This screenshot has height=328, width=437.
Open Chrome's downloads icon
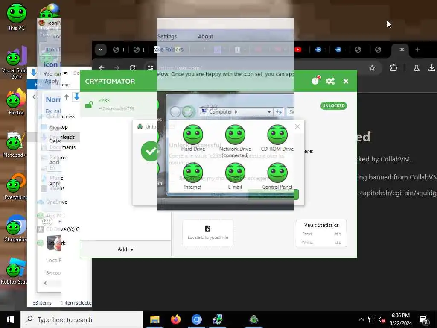tap(432, 68)
